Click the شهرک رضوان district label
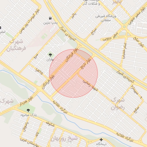This screenshot has height=147, width=147. [x=118, y=104]
